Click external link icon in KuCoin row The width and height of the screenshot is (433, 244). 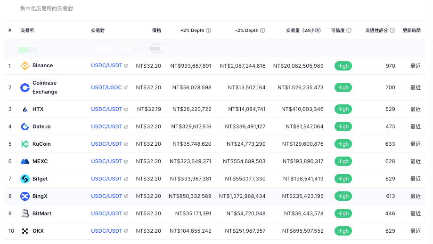pyautogui.click(x=126, y=144)
